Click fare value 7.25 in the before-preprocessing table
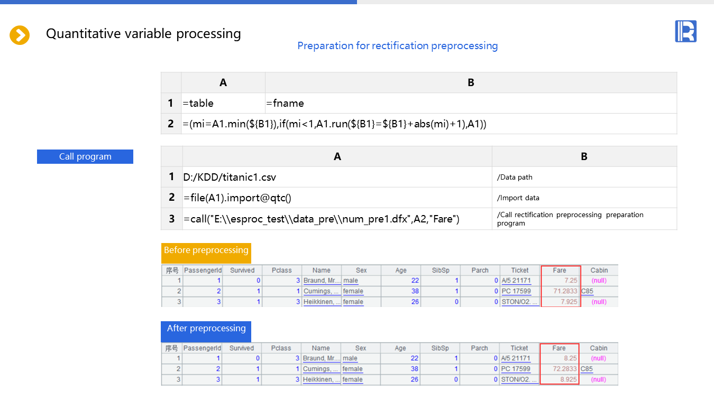 tap(571, 281)
